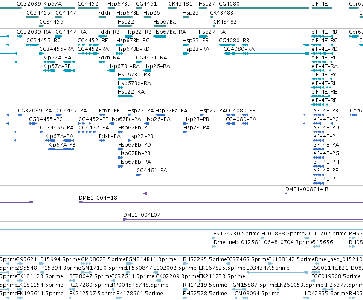The width and height of the screenshot is (363, 300).
Task: Click the CG34456 gene label
Action: (51, 22)
